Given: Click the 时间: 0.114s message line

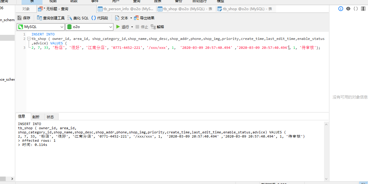Looking at the screenshot, I should click(x=33, y=145).
